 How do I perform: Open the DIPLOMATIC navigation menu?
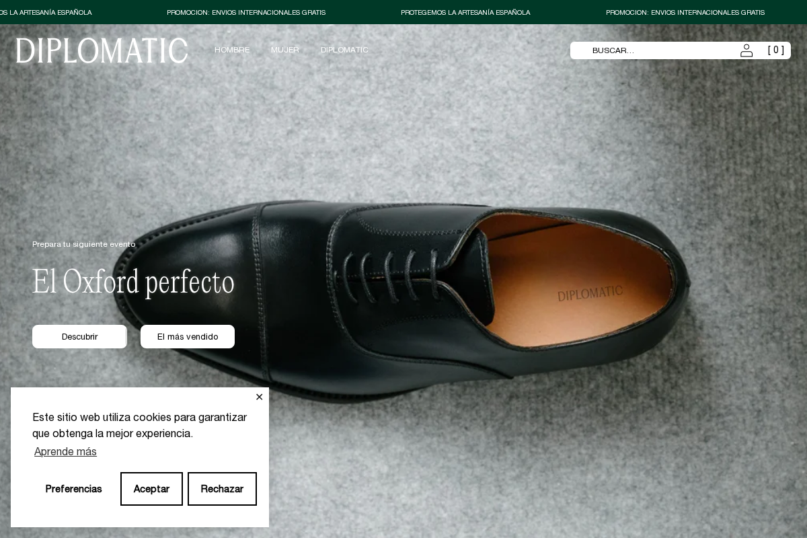pyautogui.click(x=344, y=50)
